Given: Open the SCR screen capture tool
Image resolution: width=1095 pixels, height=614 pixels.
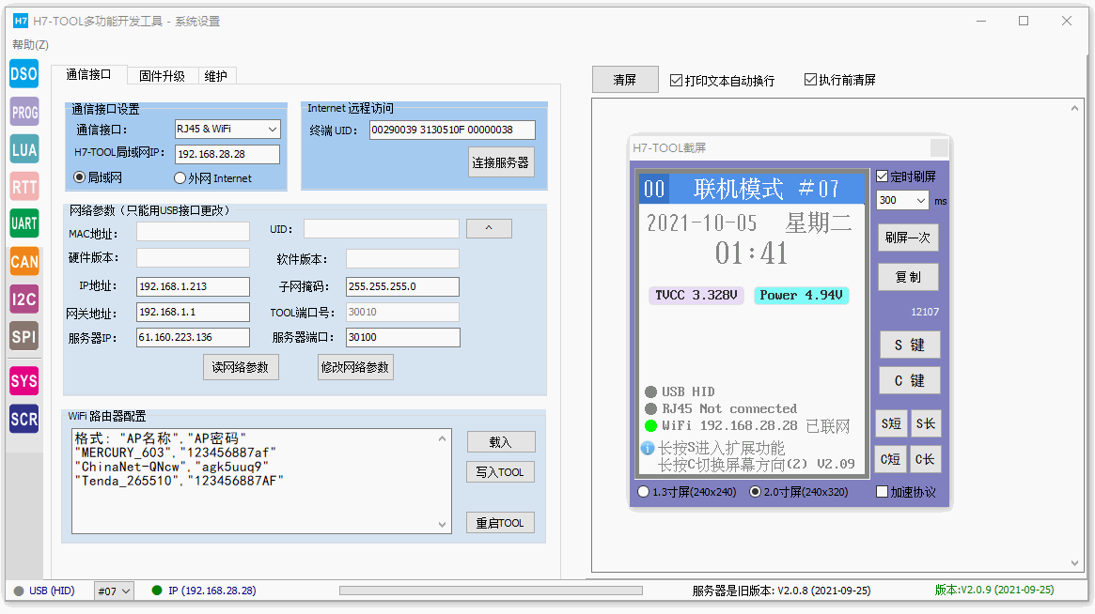Looking at the screenshot, I should [23, 420].
